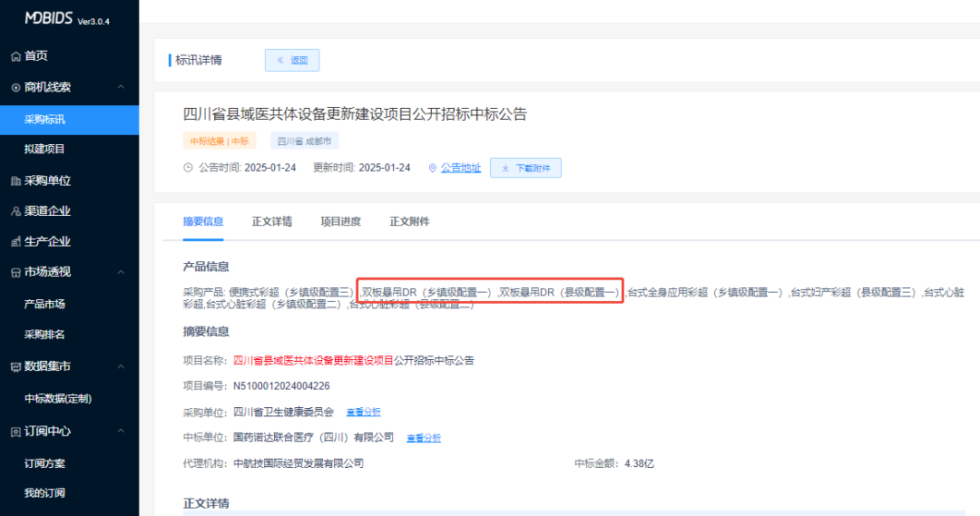Collapse the 数据集市 menu chevron
This screenshot has width=980, height=516.
click(x=121, y=366)
